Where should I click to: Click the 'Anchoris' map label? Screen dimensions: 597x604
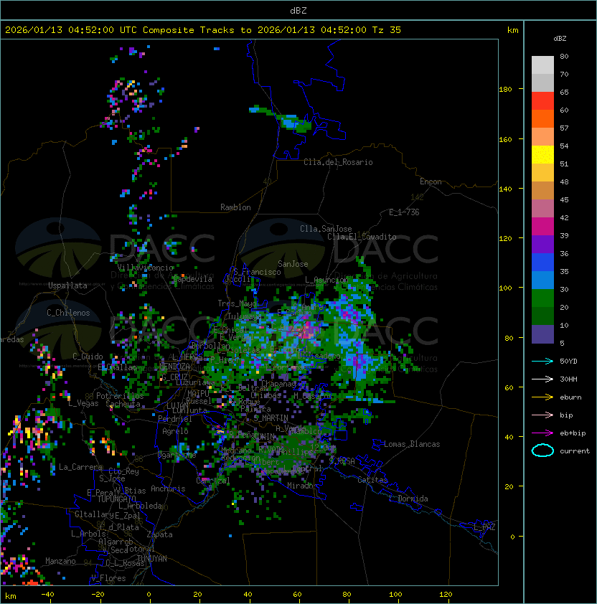[168, 489]
